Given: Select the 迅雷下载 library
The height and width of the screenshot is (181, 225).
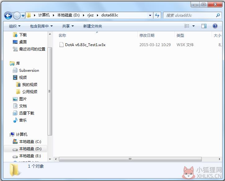Looking at the screenshot, I should 27,113.
